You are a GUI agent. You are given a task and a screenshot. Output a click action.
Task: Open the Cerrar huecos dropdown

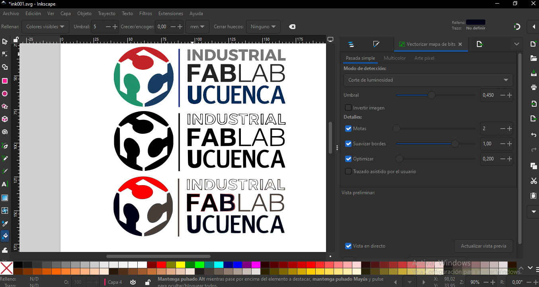click(x=263, y=26)
